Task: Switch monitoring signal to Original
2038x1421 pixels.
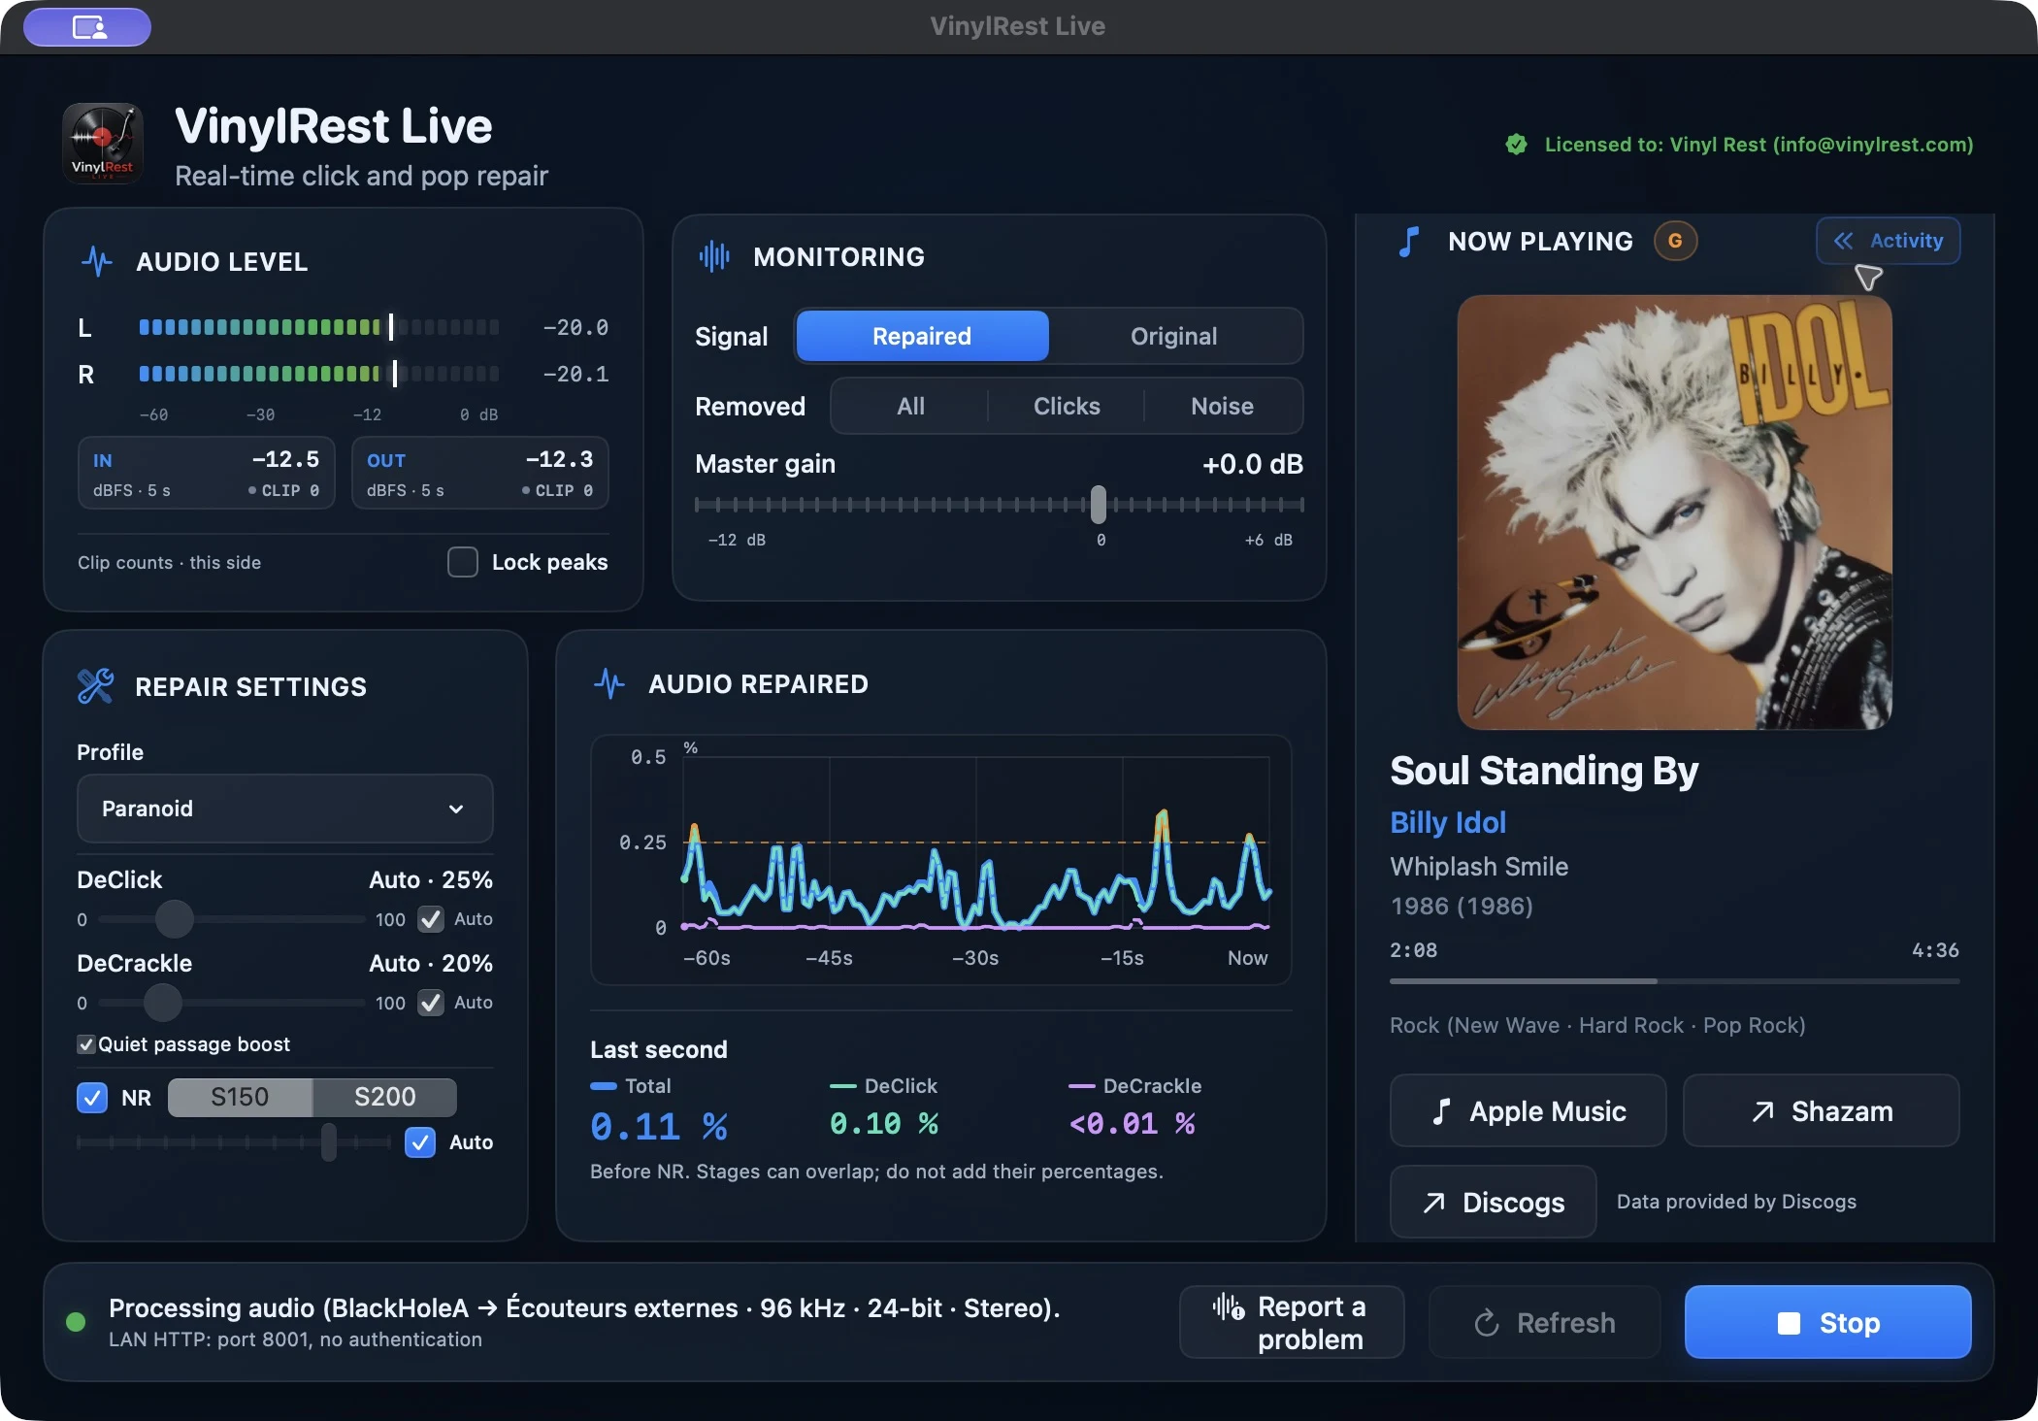Action: coord(1173,336)
